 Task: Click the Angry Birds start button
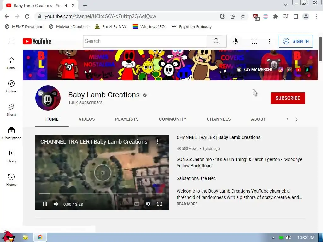tap(8, 236)
